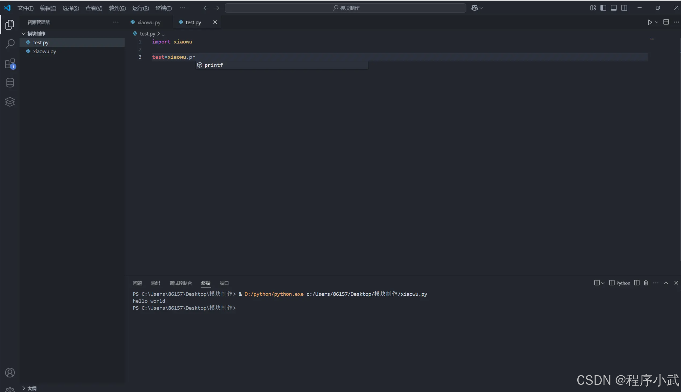Open the Accounts icon at bottom left

pos(10,373)
